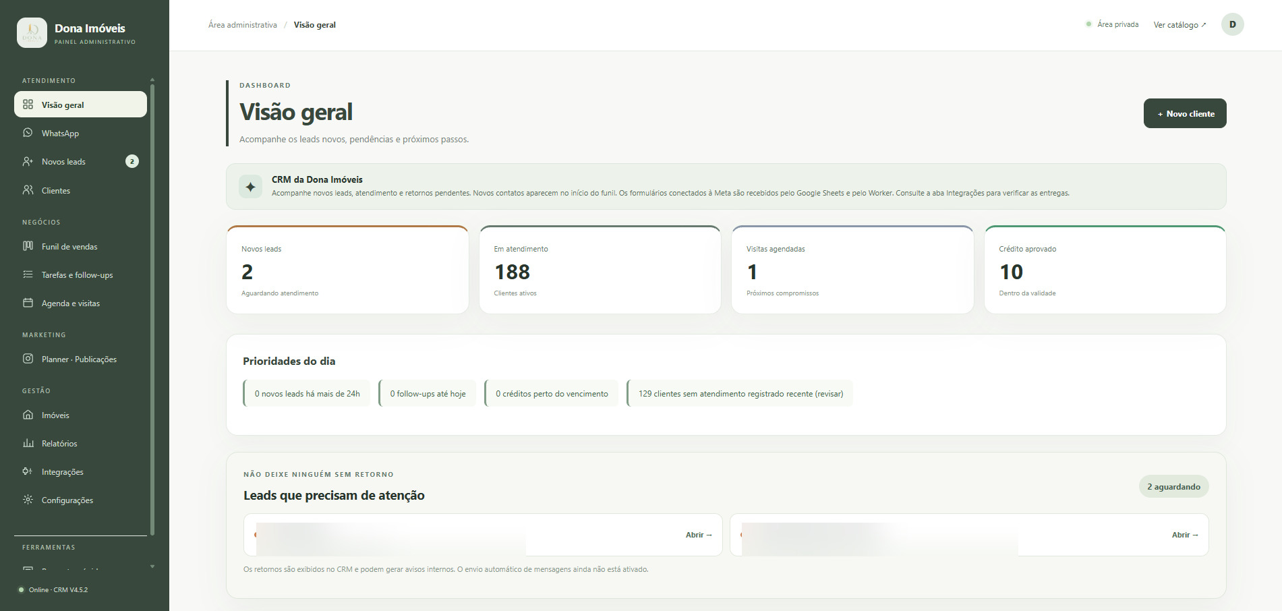The width and height of the screenshot is (1282, 611).
Task: Click Visão geral breadcrumb text
Action: [314, 25]
